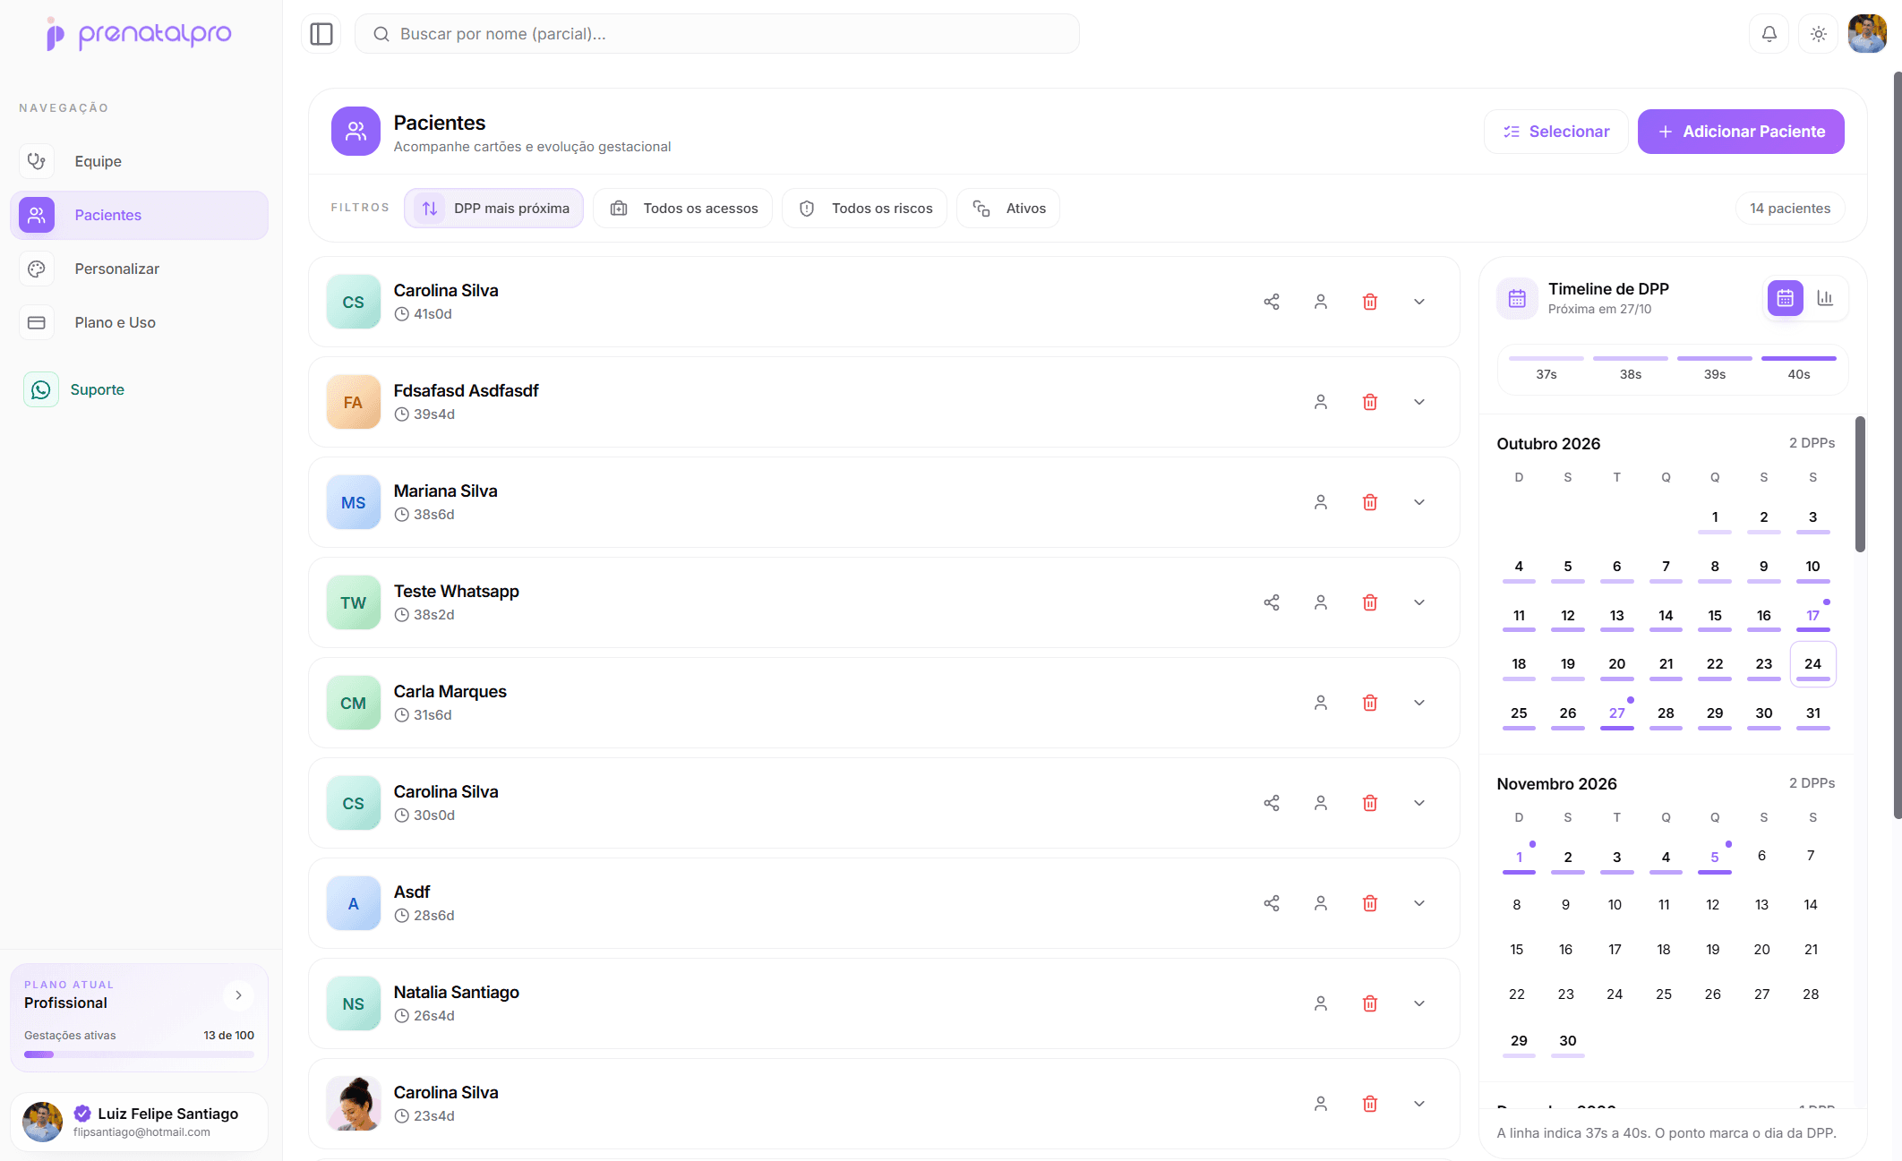Open Todos os riscos filter dropdown
The height and width of the screenshot is (1161, 1902).
point(865,209)
